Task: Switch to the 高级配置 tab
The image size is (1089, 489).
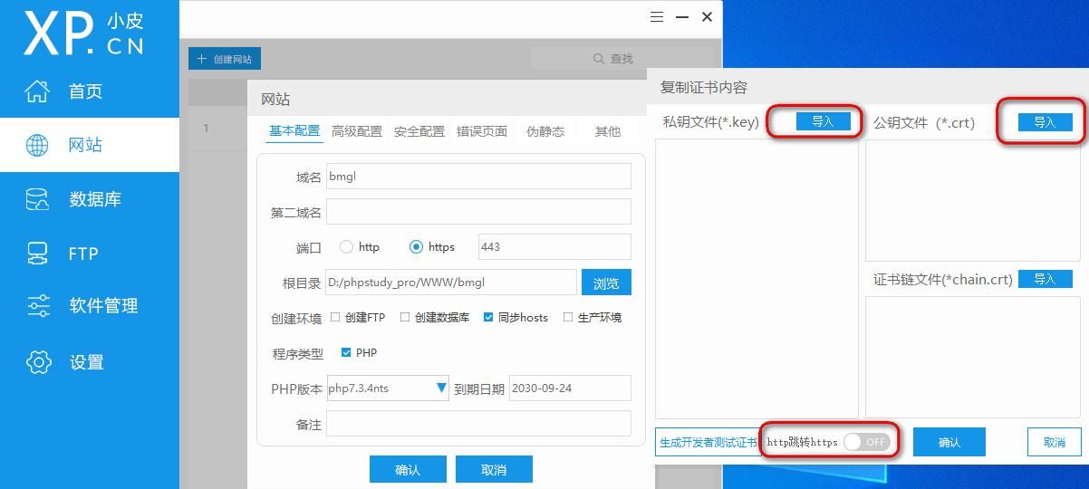Action: (x=357, y=131)
